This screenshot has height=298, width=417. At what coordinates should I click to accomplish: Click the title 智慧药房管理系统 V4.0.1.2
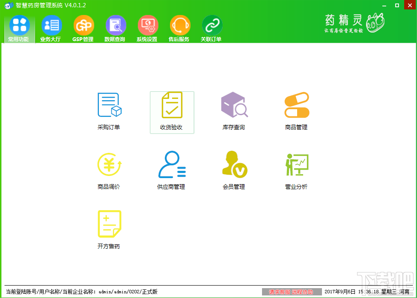pyautogui.click(x=51, y=5)
